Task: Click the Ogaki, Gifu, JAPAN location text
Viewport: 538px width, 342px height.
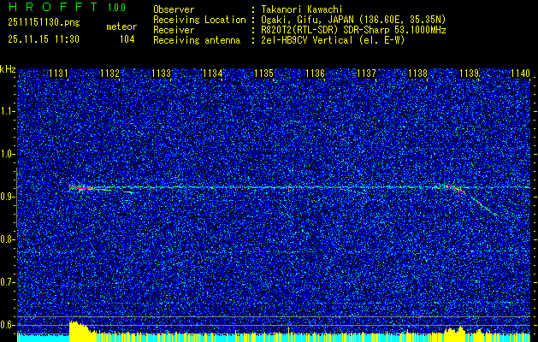Action: coord(353,20)
